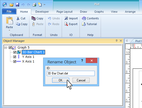Save plot with floppy disk icon

coord(17,5)
